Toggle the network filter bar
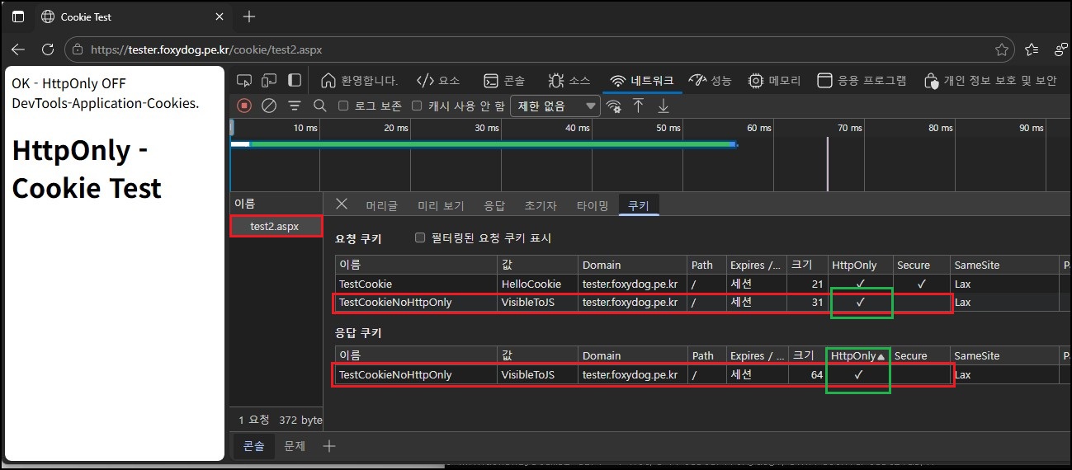This screenshot has height=470, width=1072. (294, 106)
